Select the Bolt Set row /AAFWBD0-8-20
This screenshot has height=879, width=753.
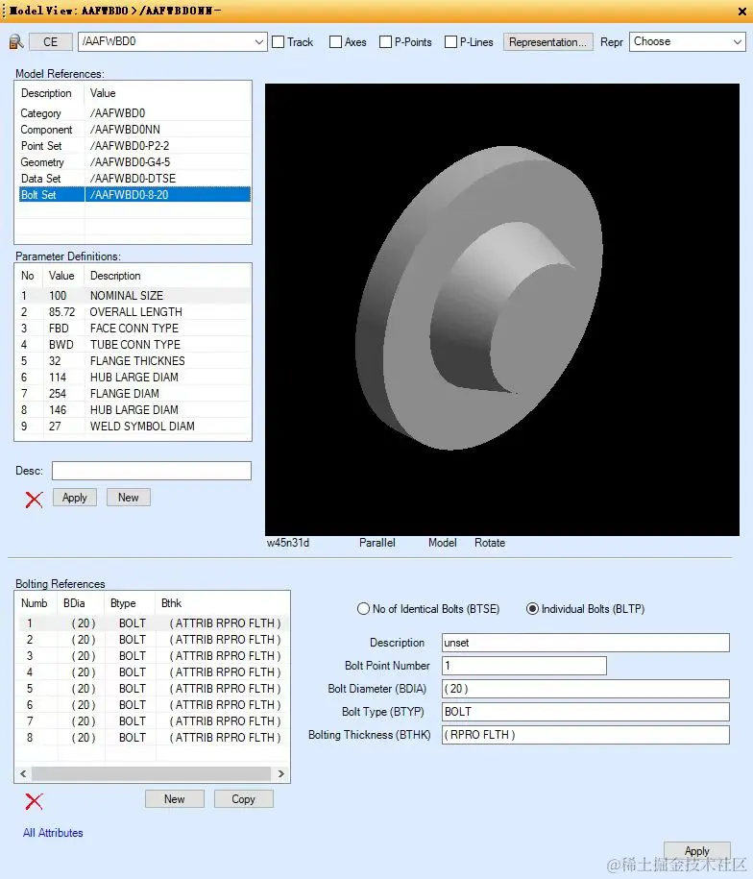[x=134, y=194]
